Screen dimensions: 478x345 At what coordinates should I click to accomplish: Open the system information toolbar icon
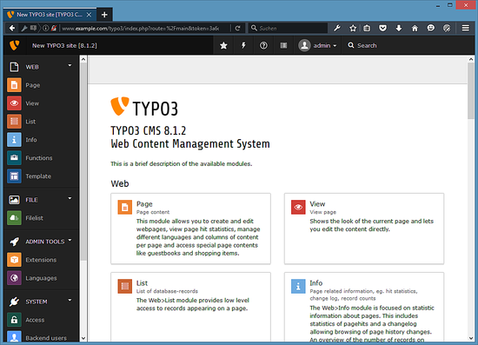(283, 45)
